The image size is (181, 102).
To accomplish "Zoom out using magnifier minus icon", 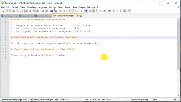I will [64, 11].
